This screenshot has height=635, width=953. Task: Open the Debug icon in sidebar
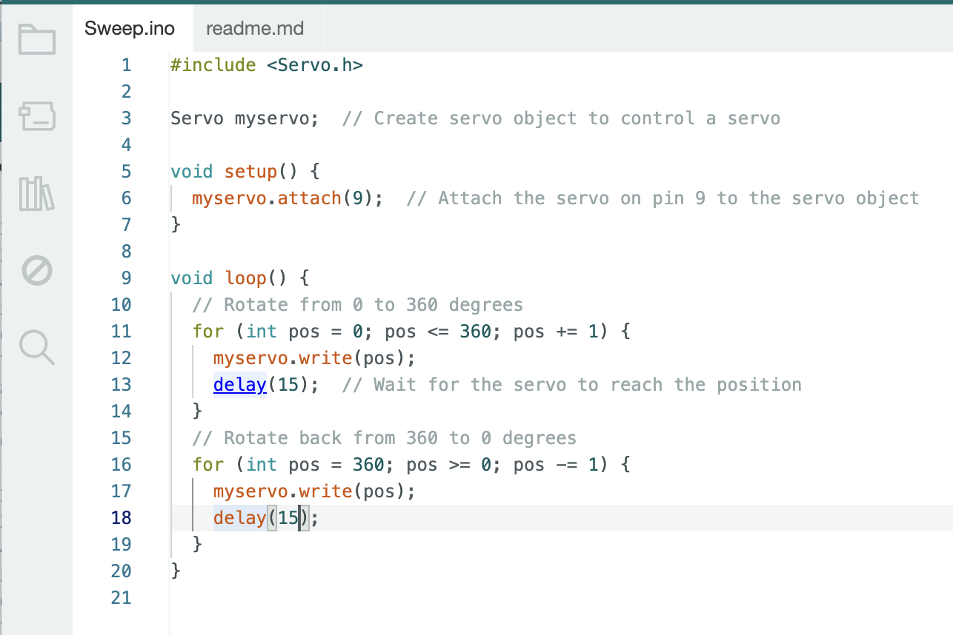pyautogui.click(x=37, y=270)
